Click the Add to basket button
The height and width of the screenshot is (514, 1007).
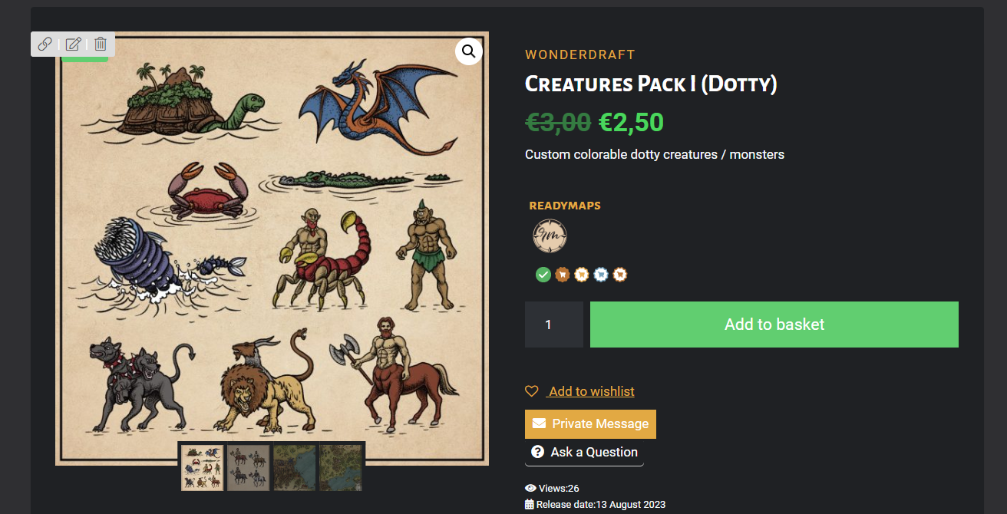point(774,325)
